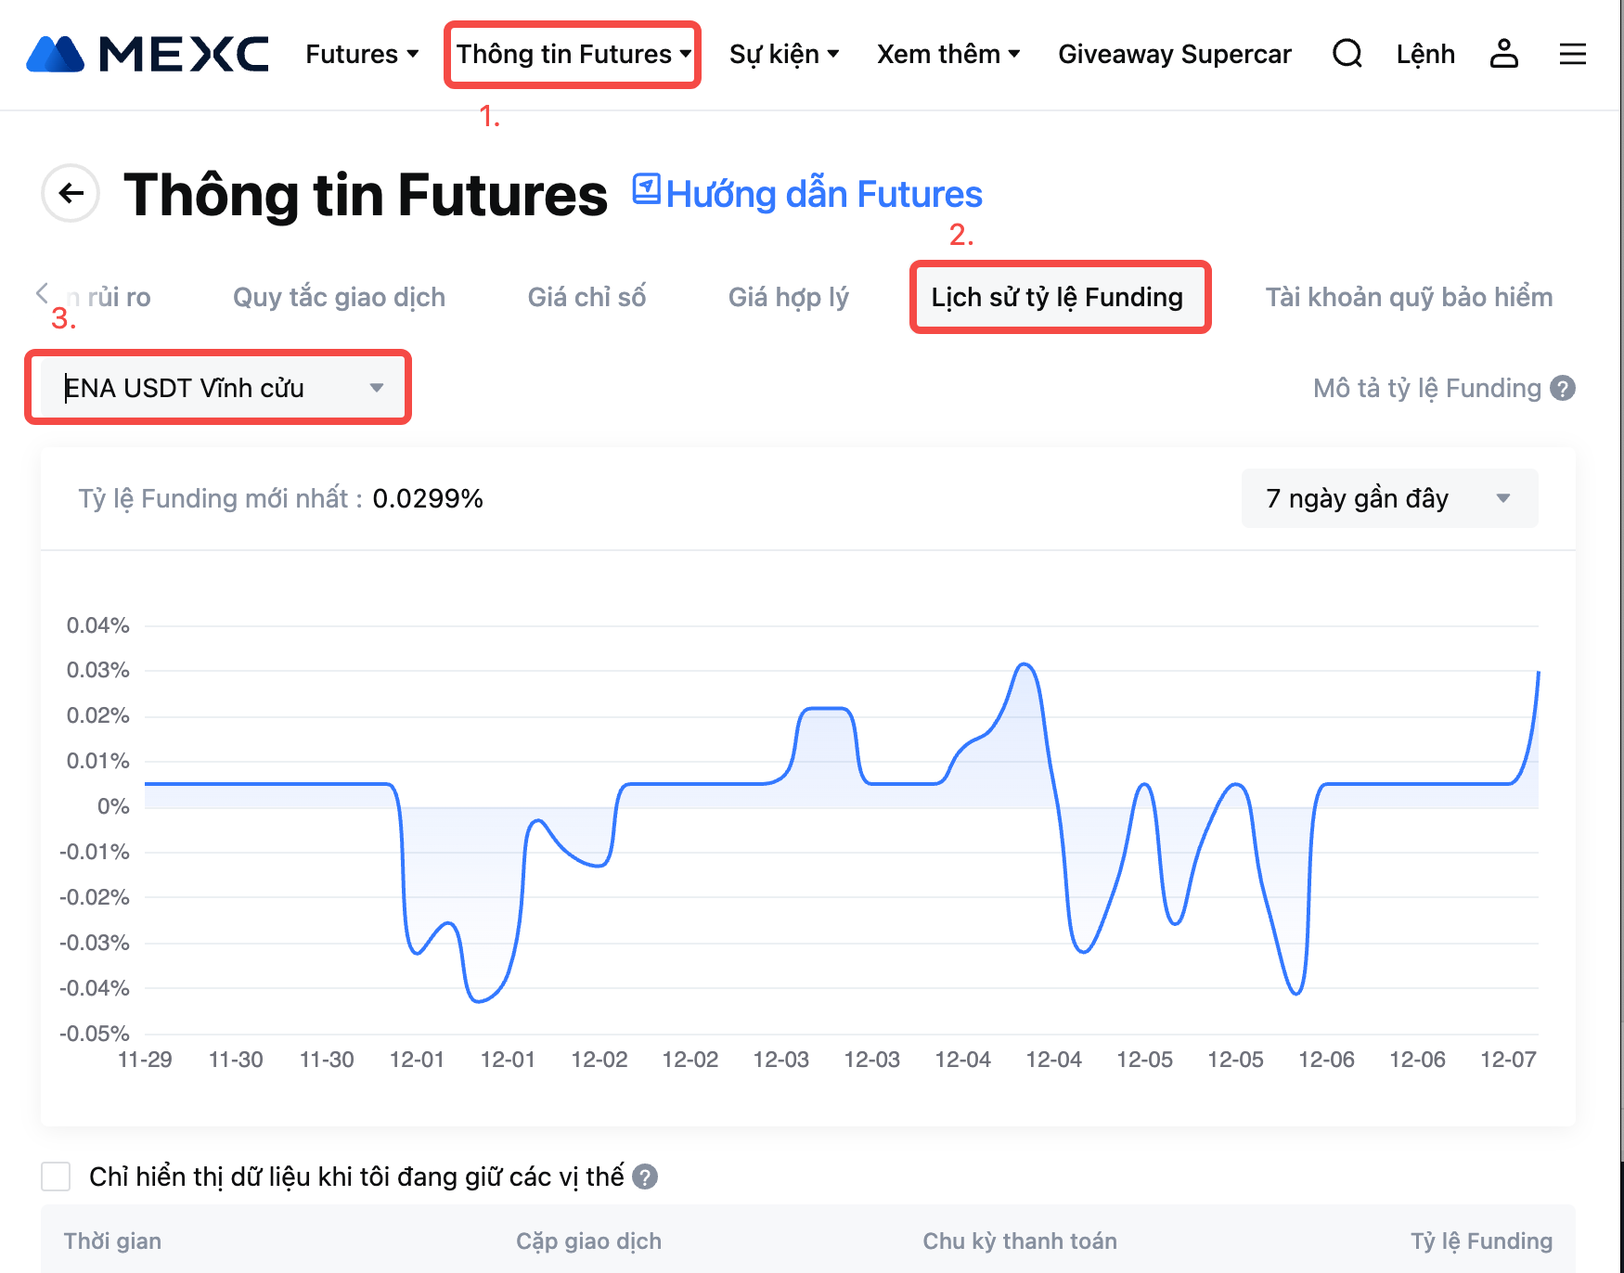
Task: Expand the Sự kiện menu
Action: [x=784, y=54]
